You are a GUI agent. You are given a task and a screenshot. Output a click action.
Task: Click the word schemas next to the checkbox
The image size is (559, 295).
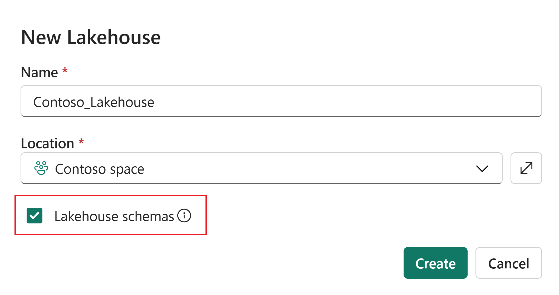click(x=148, y=217)
